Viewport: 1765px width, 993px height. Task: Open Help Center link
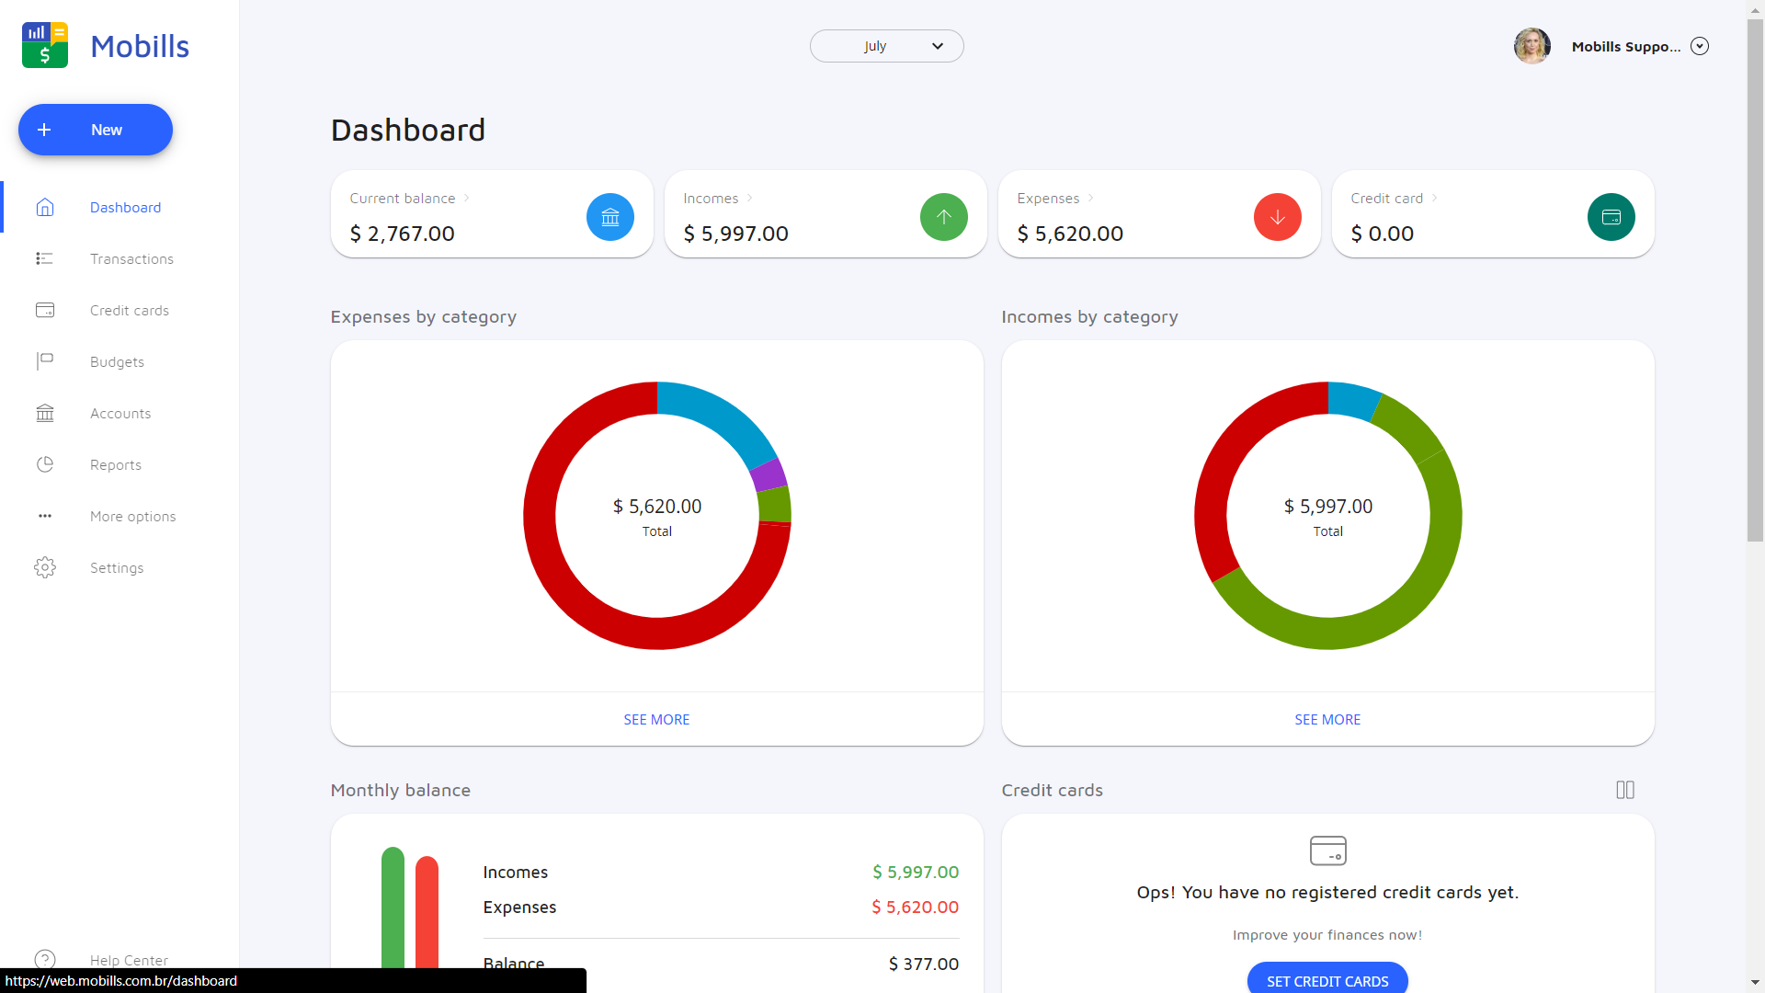[x=129, y=959]
